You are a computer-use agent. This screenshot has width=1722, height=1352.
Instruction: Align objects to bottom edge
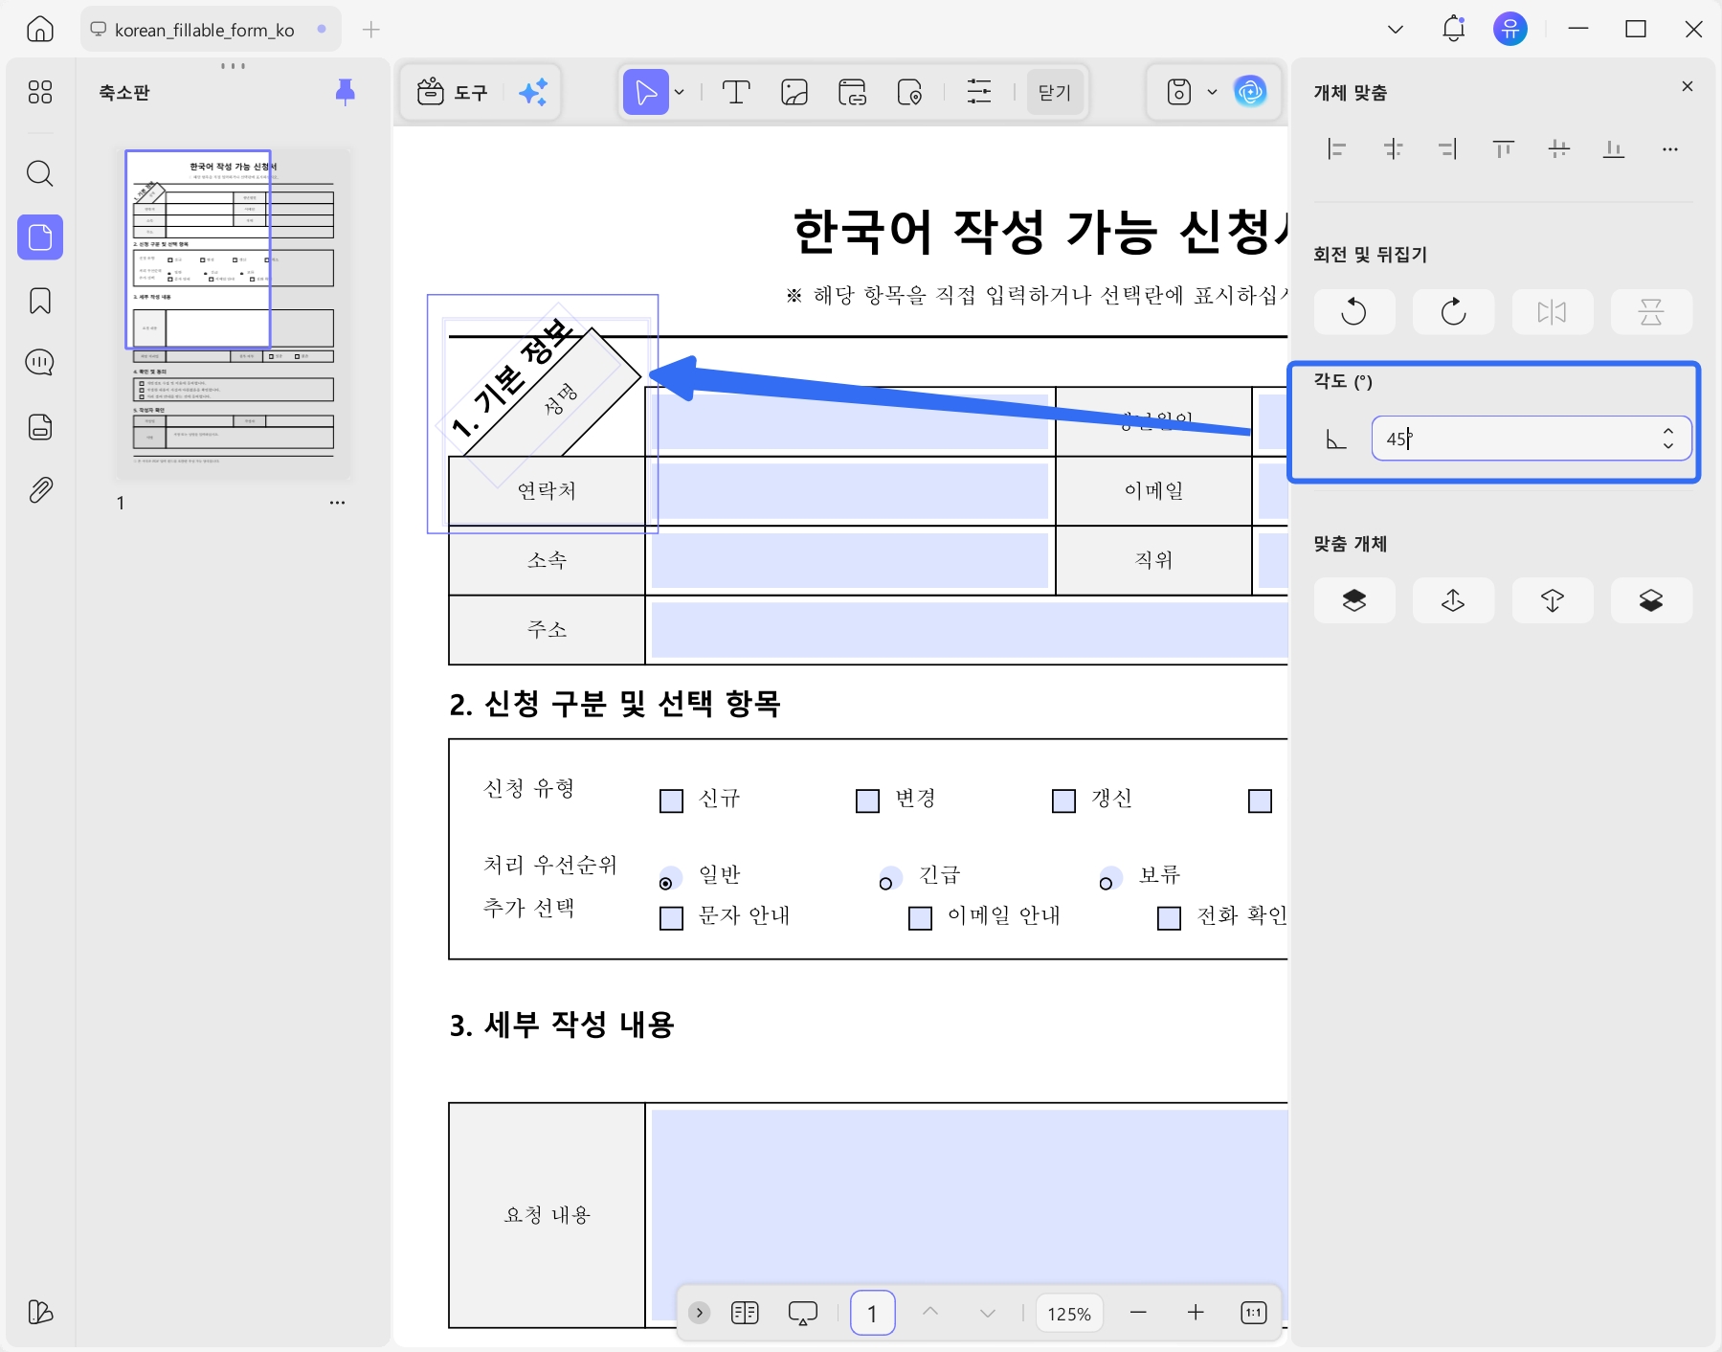click(x=1614, y=149)
